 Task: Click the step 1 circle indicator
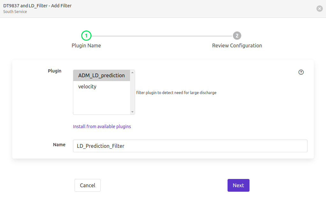click(86, 36)
